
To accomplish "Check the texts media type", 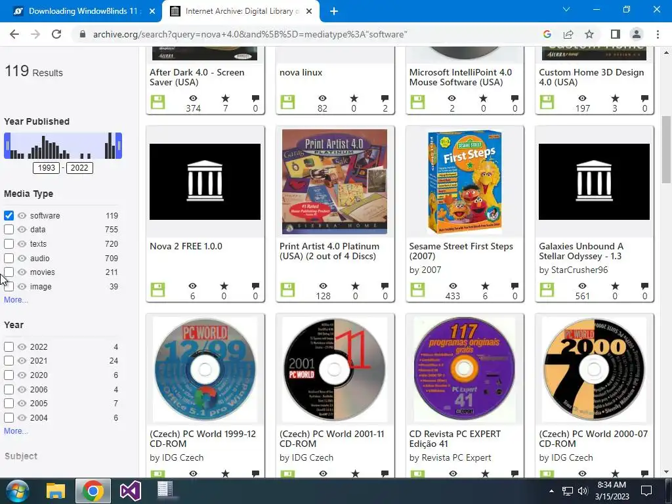I will (x=9, y=244).
